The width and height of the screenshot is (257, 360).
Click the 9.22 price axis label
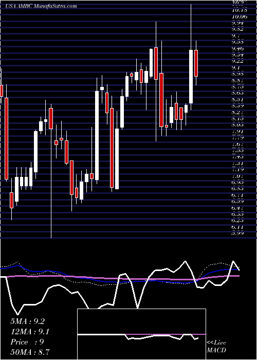237,61
